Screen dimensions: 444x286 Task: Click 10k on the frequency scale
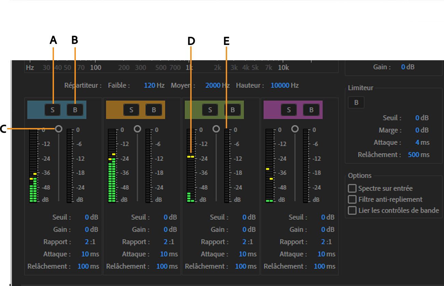click(x=283, y=67)
